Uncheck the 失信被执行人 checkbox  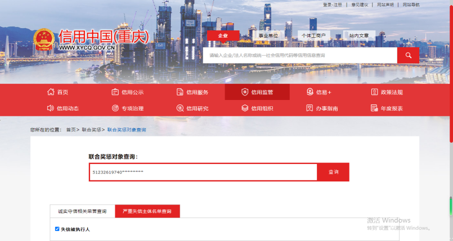tap(57, 229)
